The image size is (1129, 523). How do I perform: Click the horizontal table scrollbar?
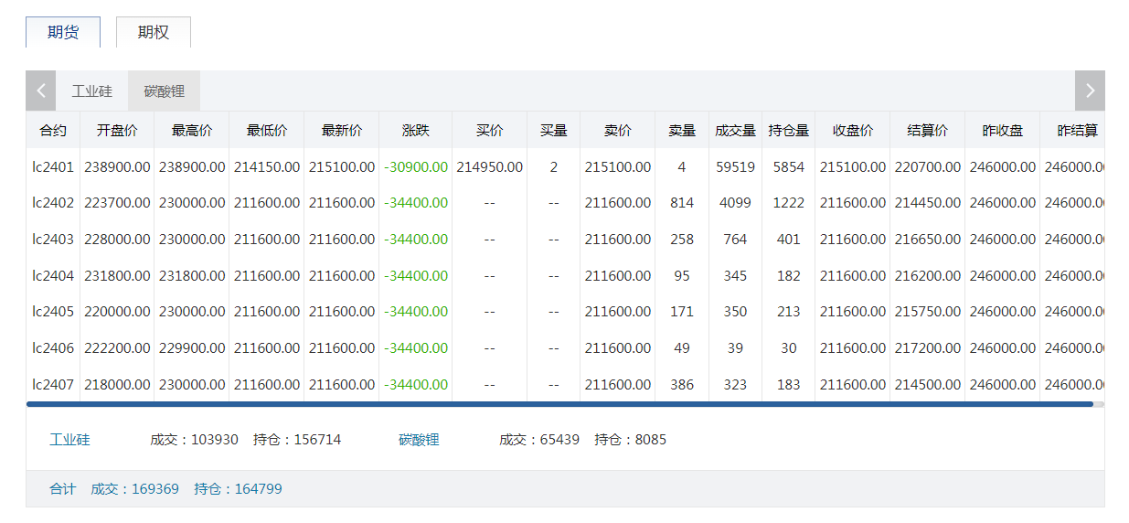(559, 403)
